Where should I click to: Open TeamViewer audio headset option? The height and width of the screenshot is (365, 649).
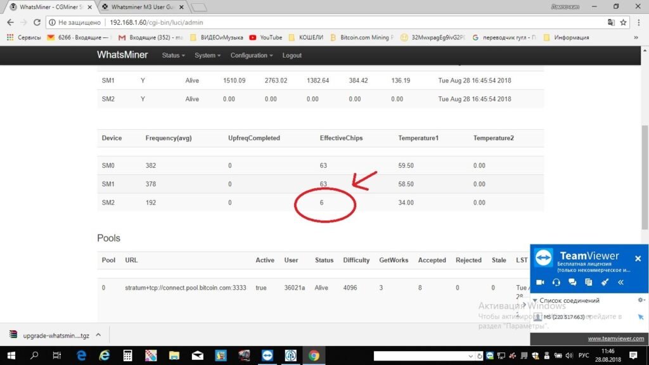point(556,282)
